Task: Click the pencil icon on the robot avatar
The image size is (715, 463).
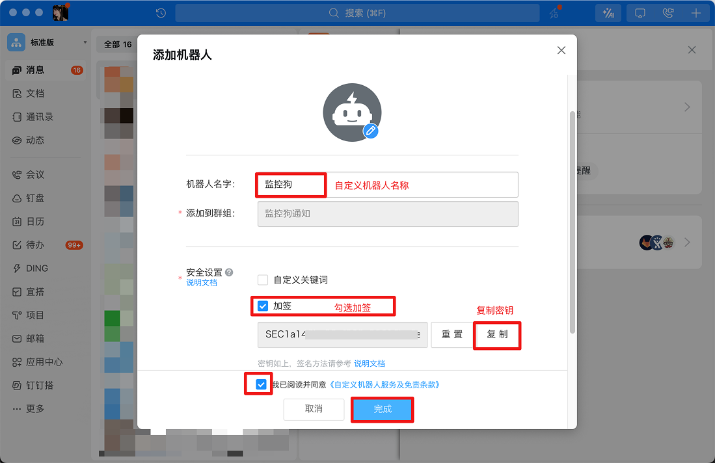Action: (x=371, y=131)
